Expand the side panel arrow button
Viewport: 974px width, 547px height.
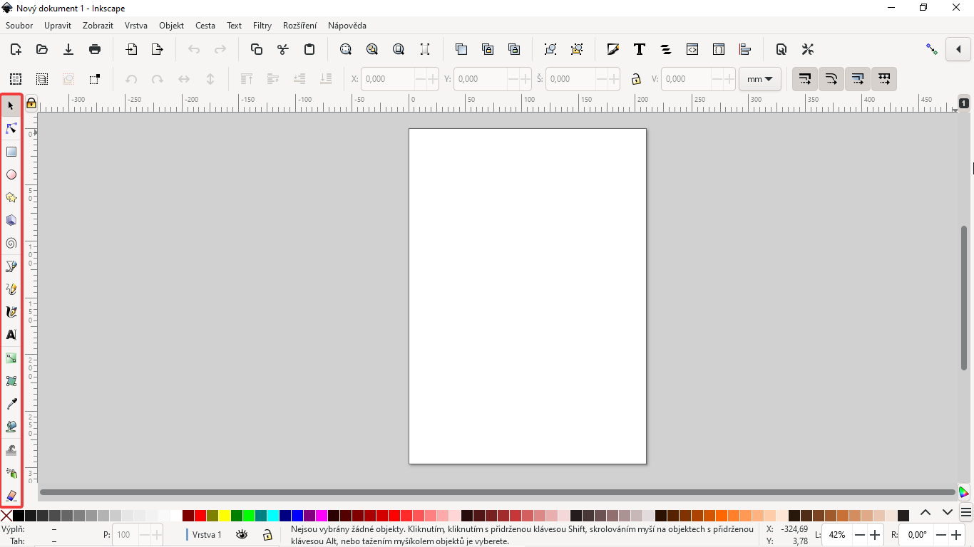tap(958, 49)
